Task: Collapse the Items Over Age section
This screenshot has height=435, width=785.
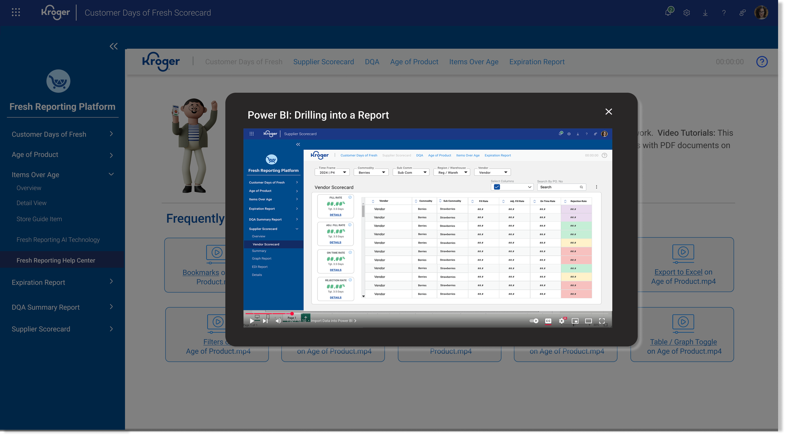Action: [111, 175]
